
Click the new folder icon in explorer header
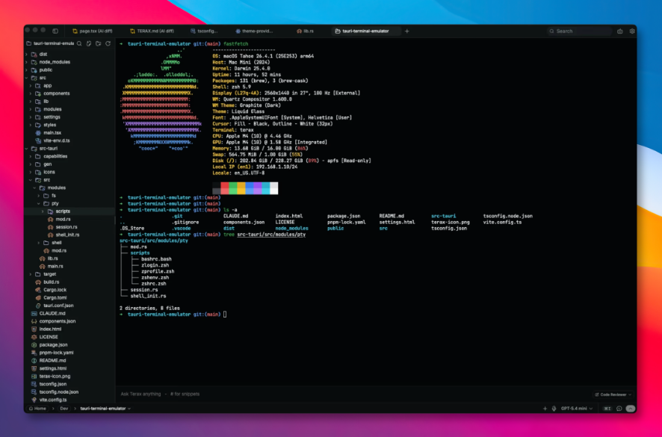(99, 43)
